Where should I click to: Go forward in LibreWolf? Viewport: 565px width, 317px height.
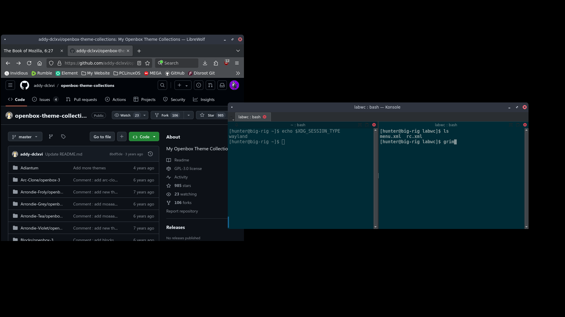coord(19,63)
